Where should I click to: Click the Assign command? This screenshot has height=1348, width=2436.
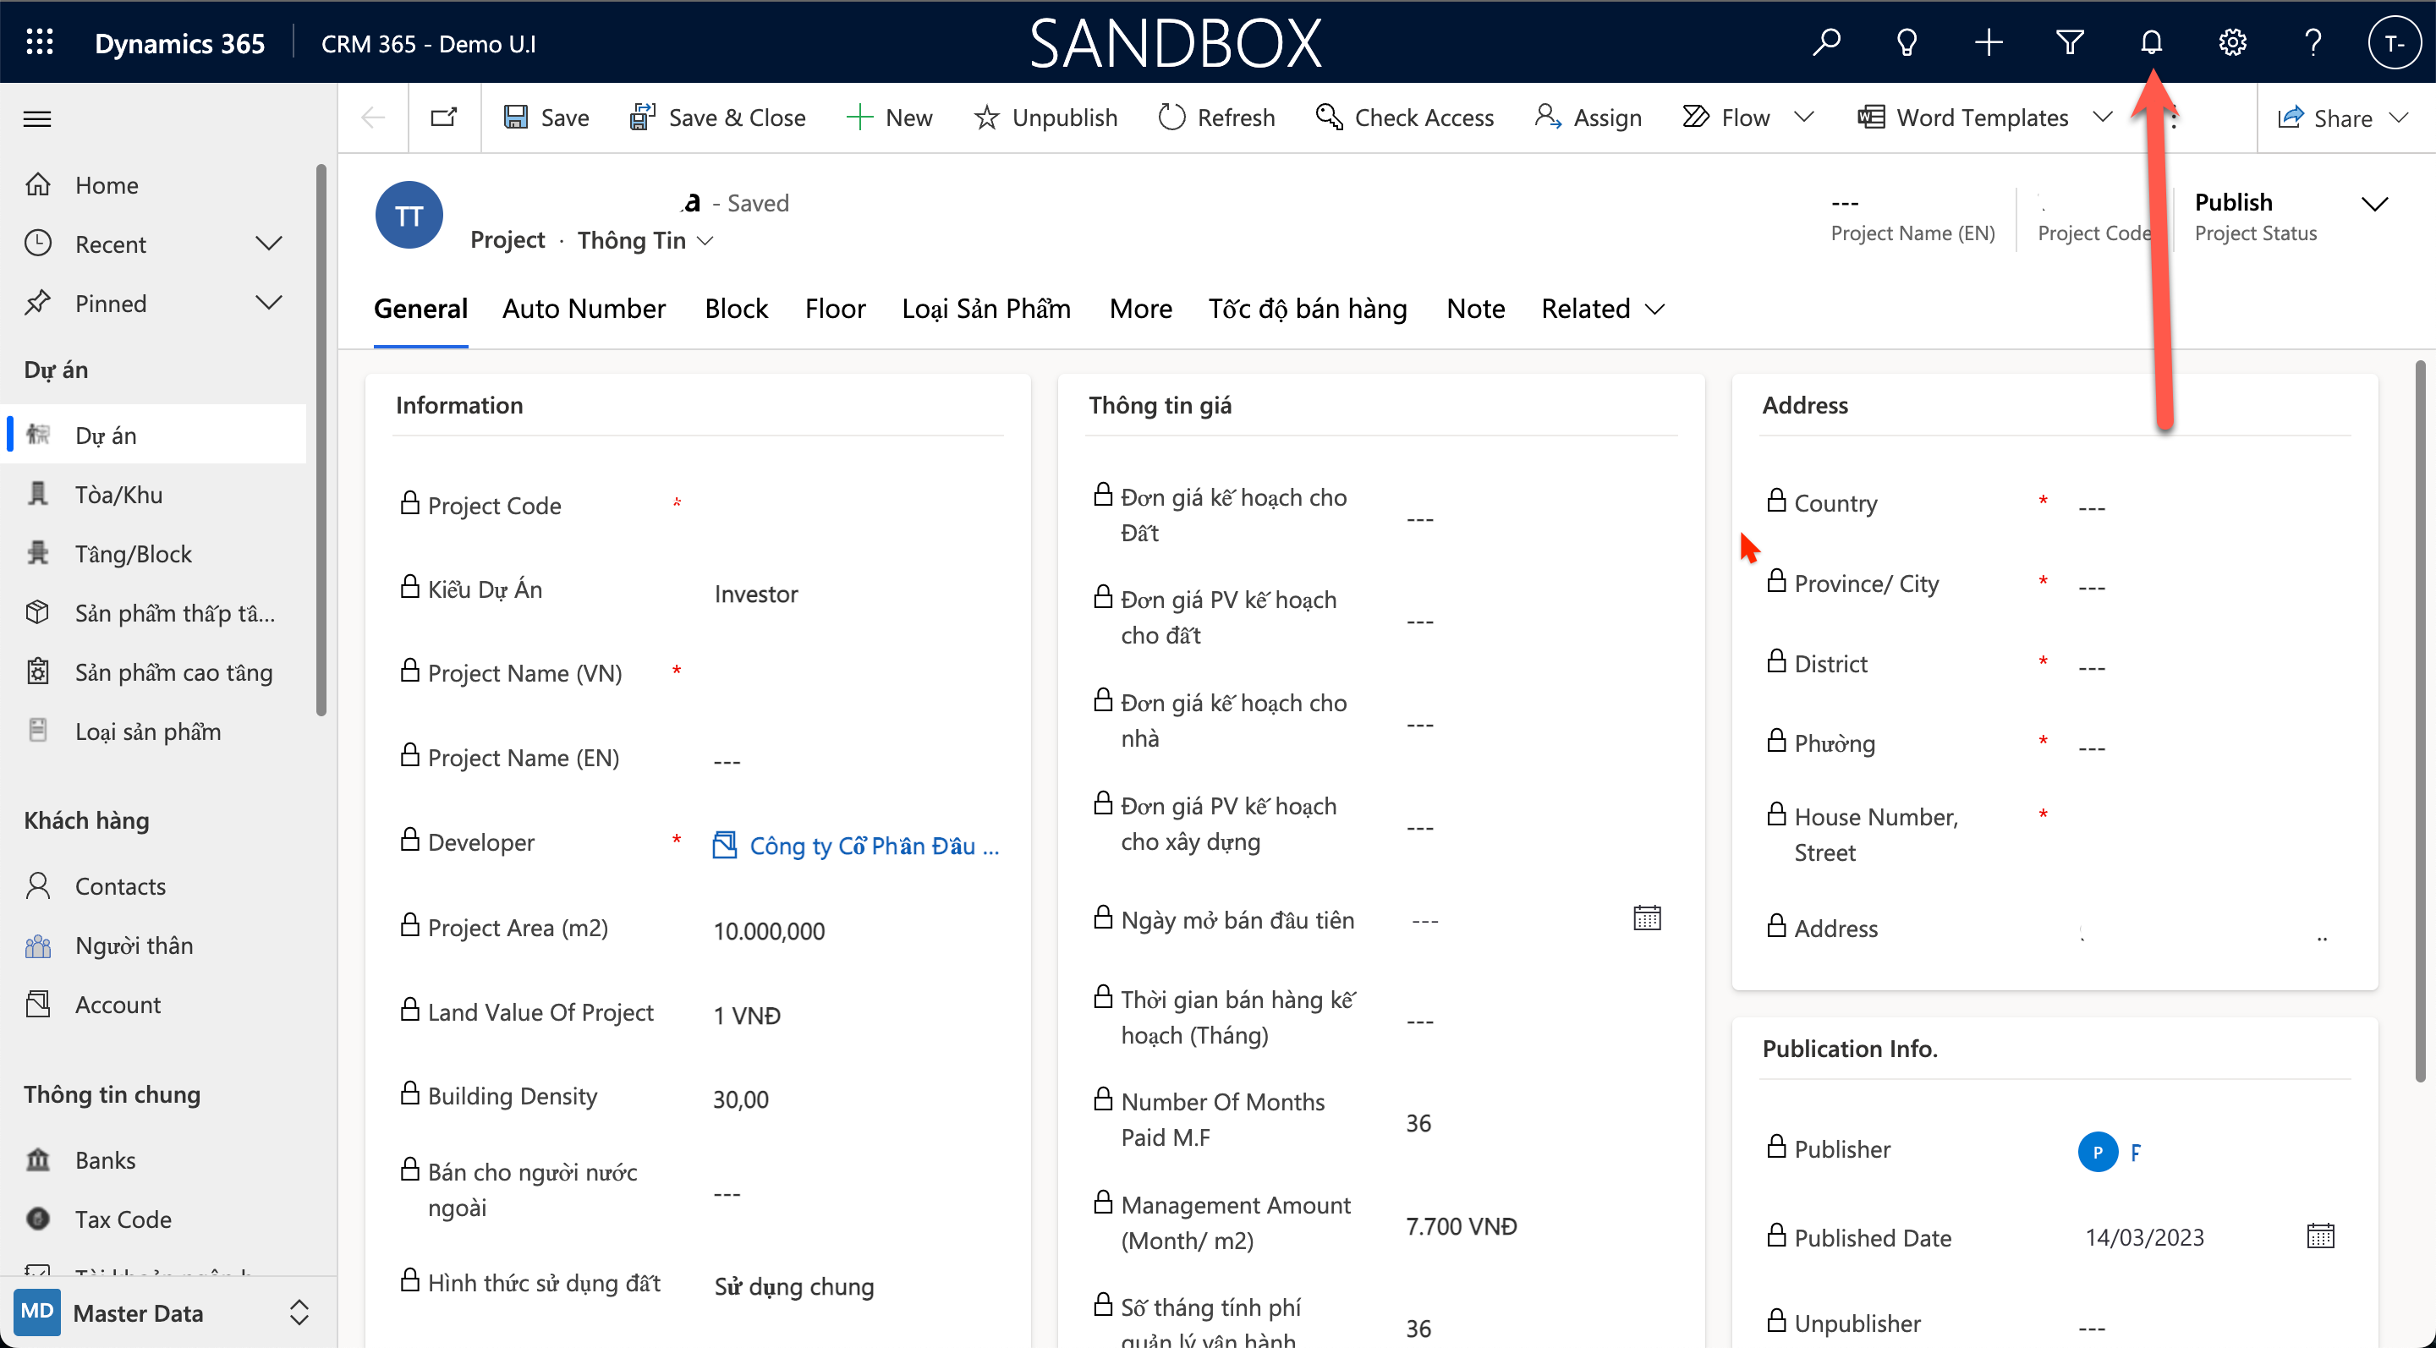tap(1588, 118)
